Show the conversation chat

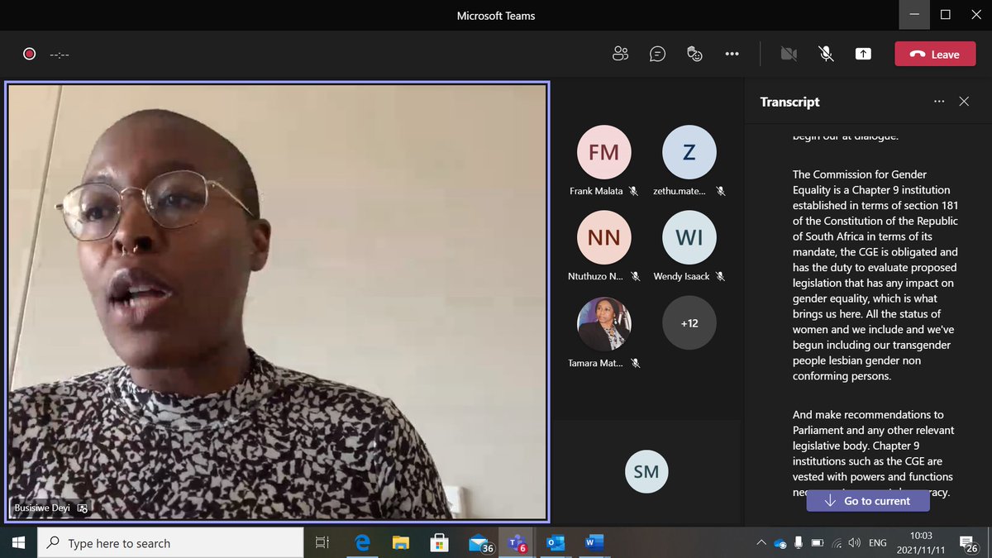(x=658, y=54)
